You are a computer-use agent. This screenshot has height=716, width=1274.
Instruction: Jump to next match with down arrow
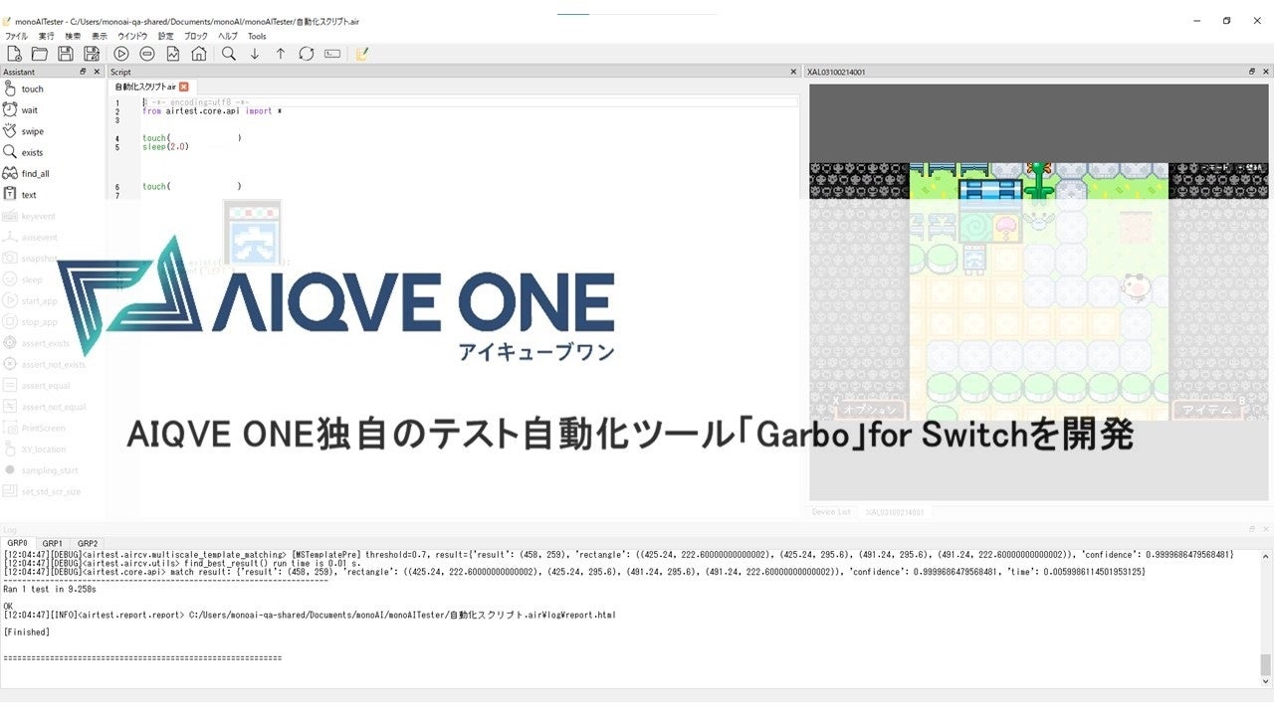(x=255, y=54)
